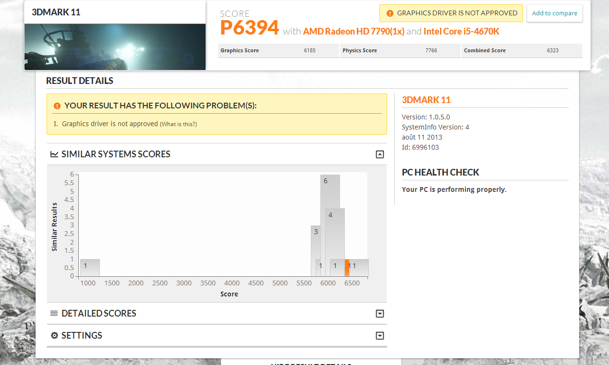Click the Physics Score value 7766
Image resolution: width=609 pixels, height=365 pixels.
tap(431, 50)
